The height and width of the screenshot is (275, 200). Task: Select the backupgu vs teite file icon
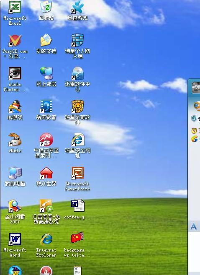point(77,238)
